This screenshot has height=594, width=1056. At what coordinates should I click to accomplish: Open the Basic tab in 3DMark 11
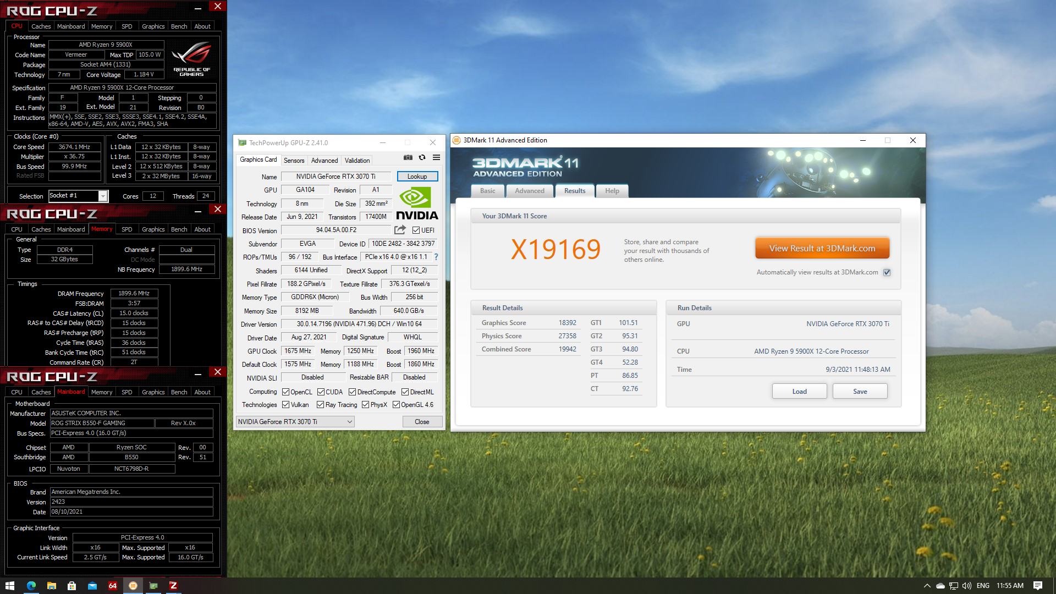pos(487,191)
